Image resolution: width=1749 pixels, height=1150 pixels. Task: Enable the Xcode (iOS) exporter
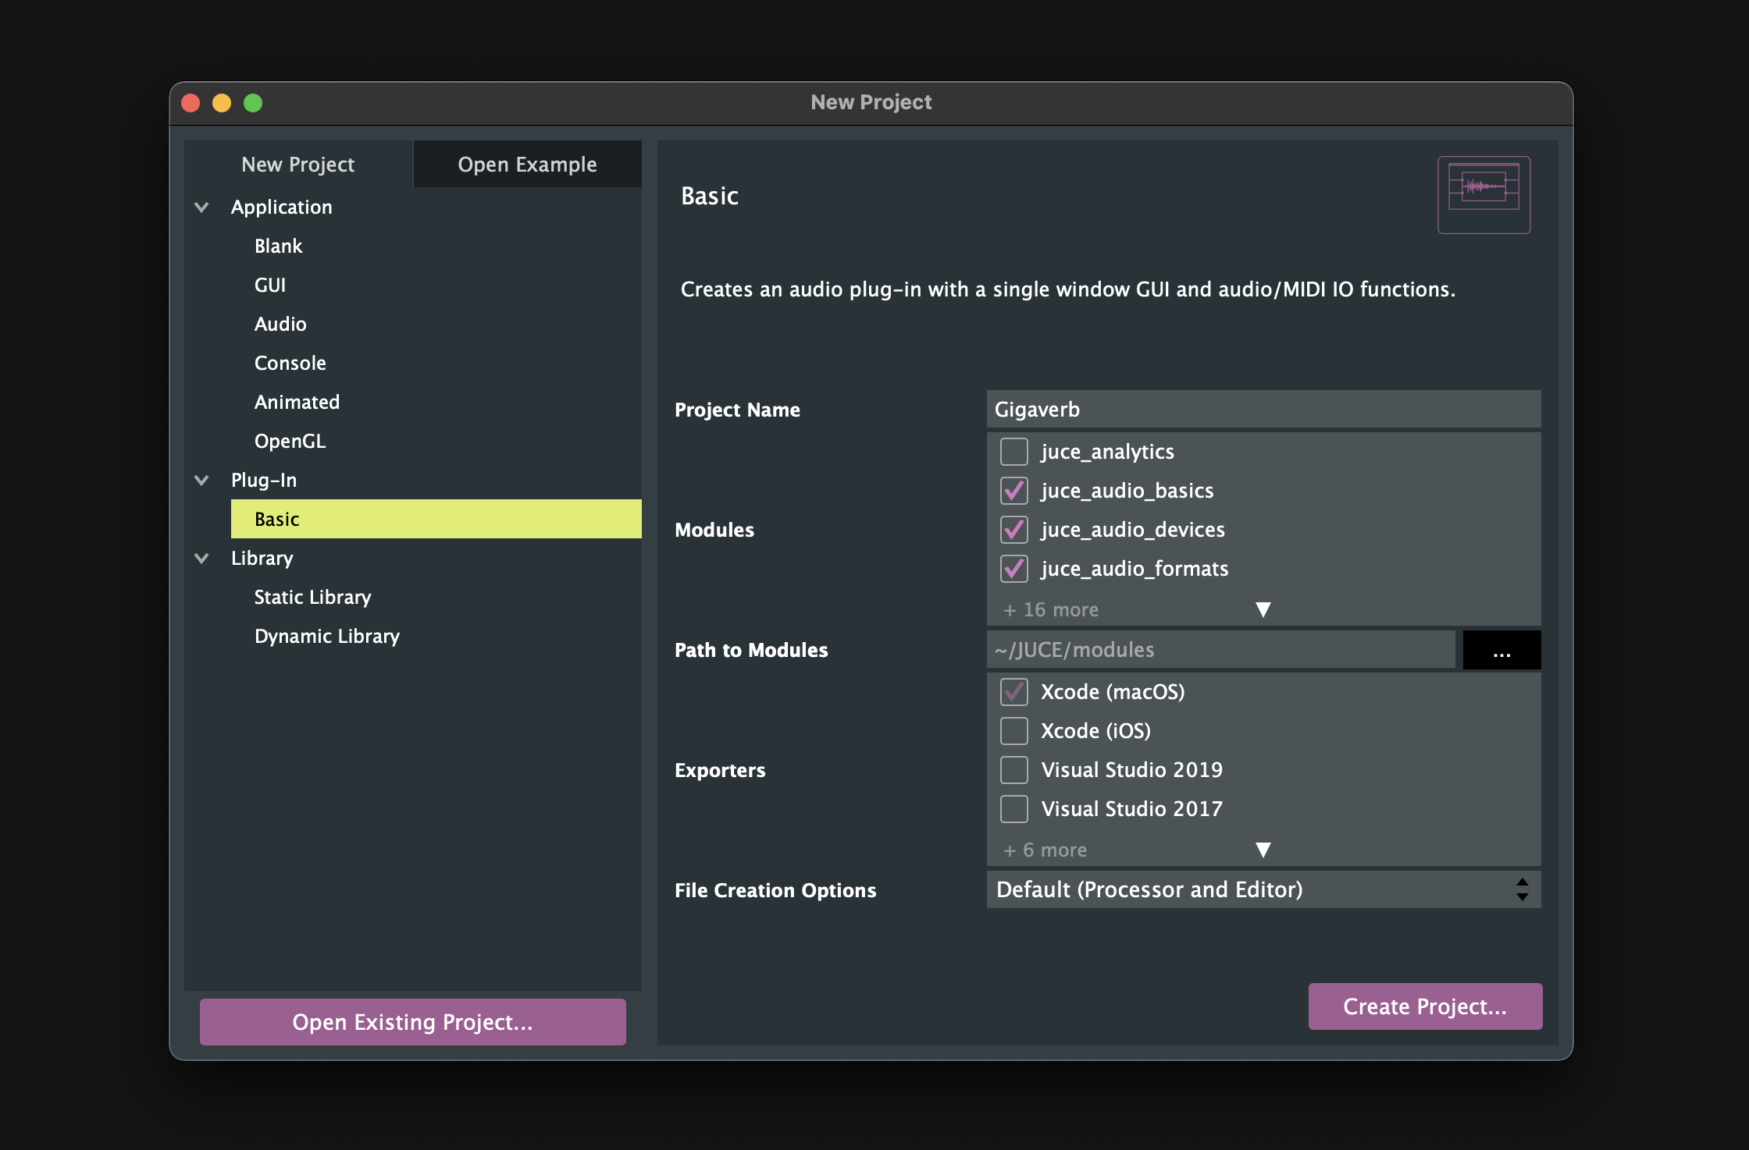click(1013, 731)
